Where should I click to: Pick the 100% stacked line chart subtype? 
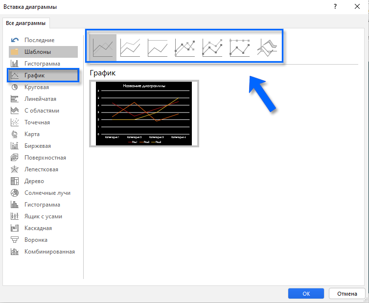click(x=158, y=47)
